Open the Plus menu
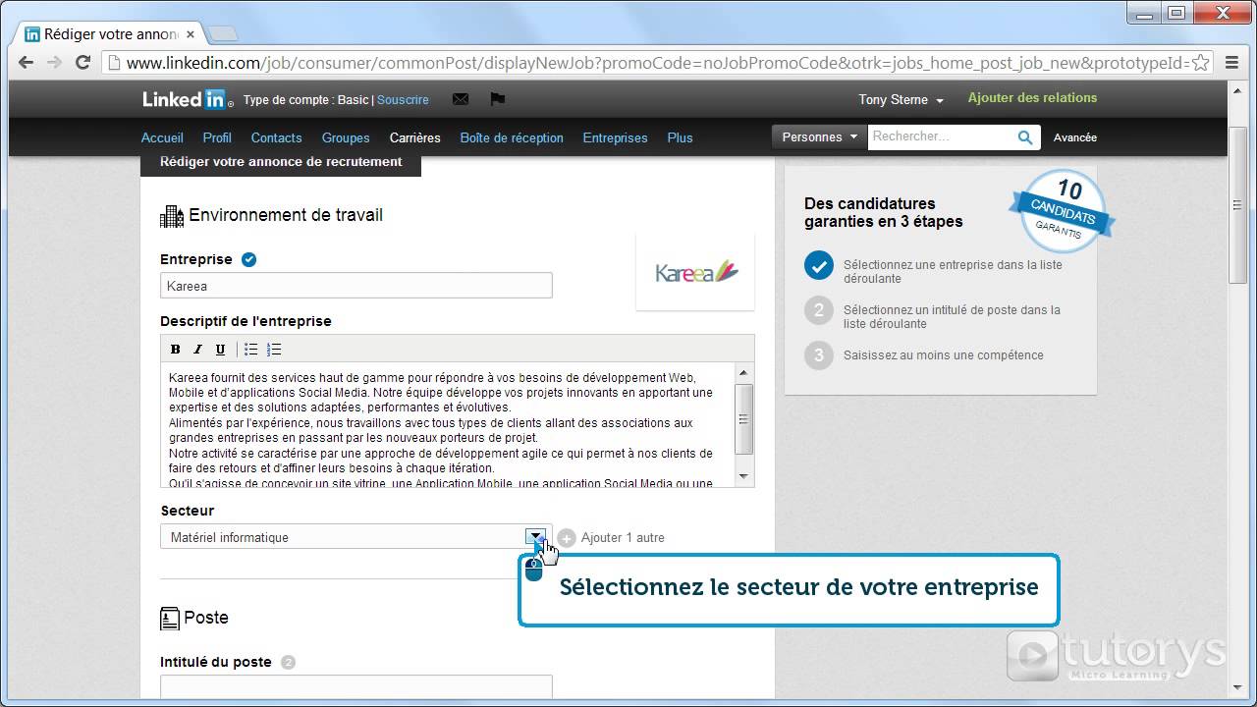This screenshot has width=1257, height=707. point(680,137)
